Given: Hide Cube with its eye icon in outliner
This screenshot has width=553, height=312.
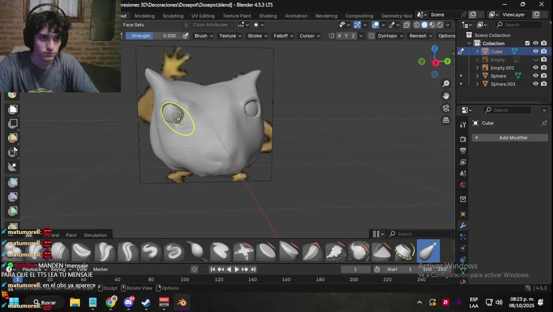Looking at the screenshot, I should pos(536,51).
